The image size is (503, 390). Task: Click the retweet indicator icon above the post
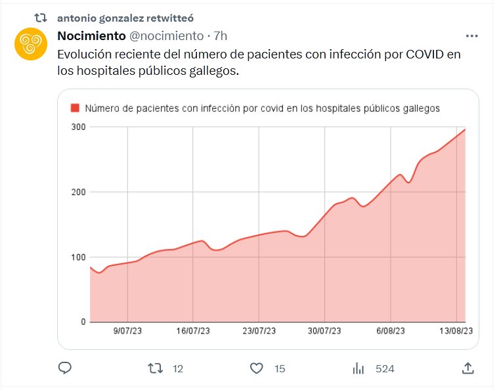click(40, 18)
